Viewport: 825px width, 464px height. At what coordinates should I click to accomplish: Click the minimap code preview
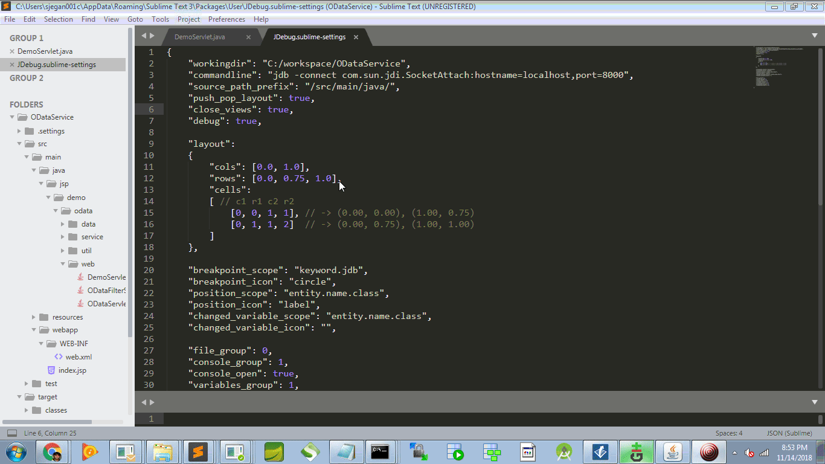pyautogui.click(x=779, y=66)
